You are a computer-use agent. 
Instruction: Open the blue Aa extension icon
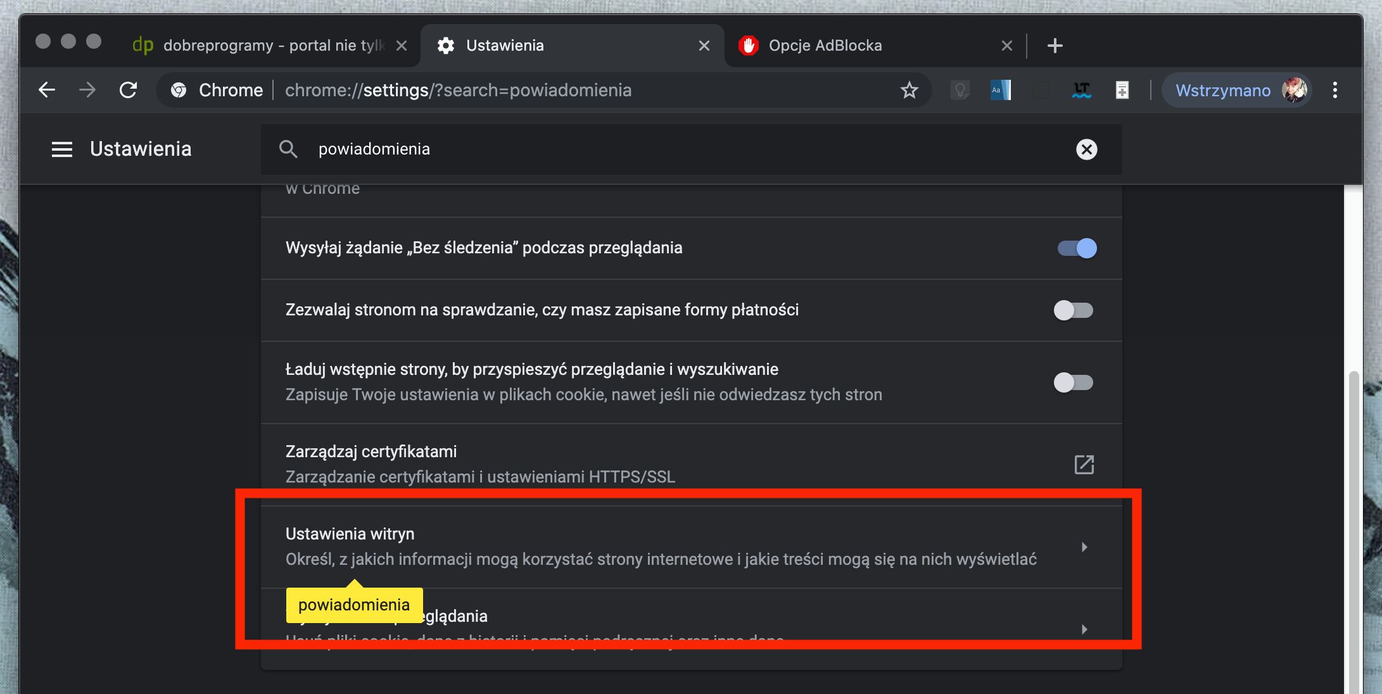click(x=1001, y=90)
